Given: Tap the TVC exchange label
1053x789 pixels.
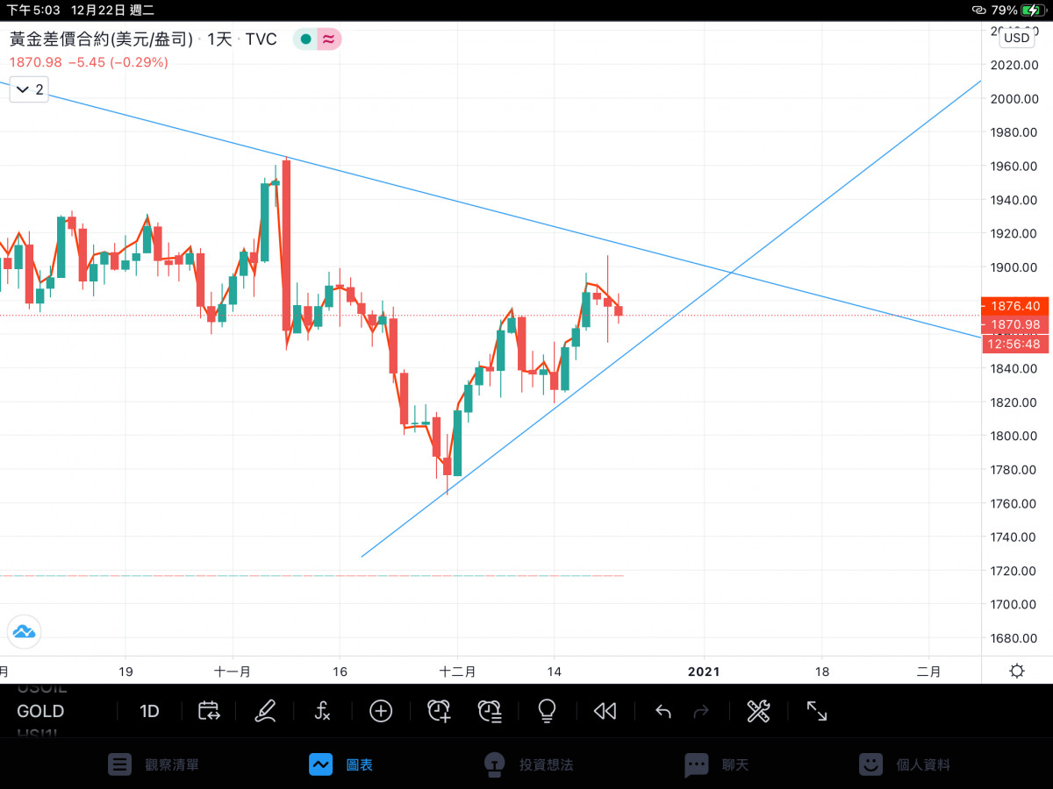Looking at the screenshot, I should click(261, 39).
